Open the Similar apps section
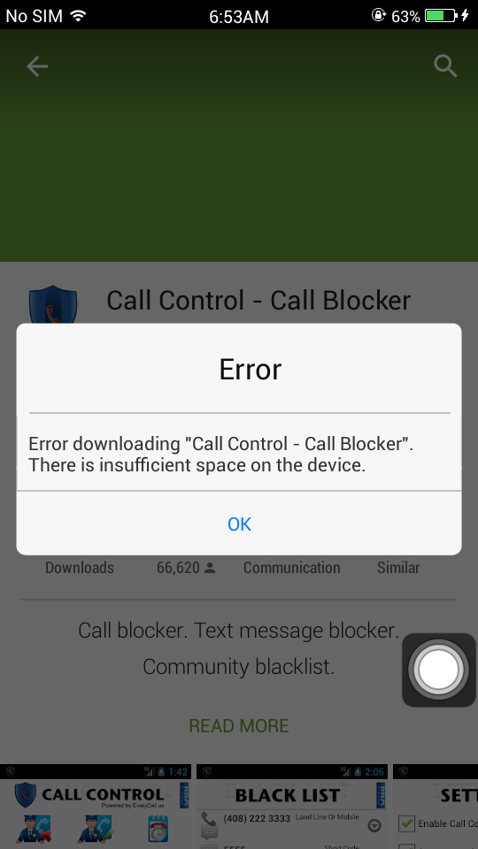 [398, 568]
